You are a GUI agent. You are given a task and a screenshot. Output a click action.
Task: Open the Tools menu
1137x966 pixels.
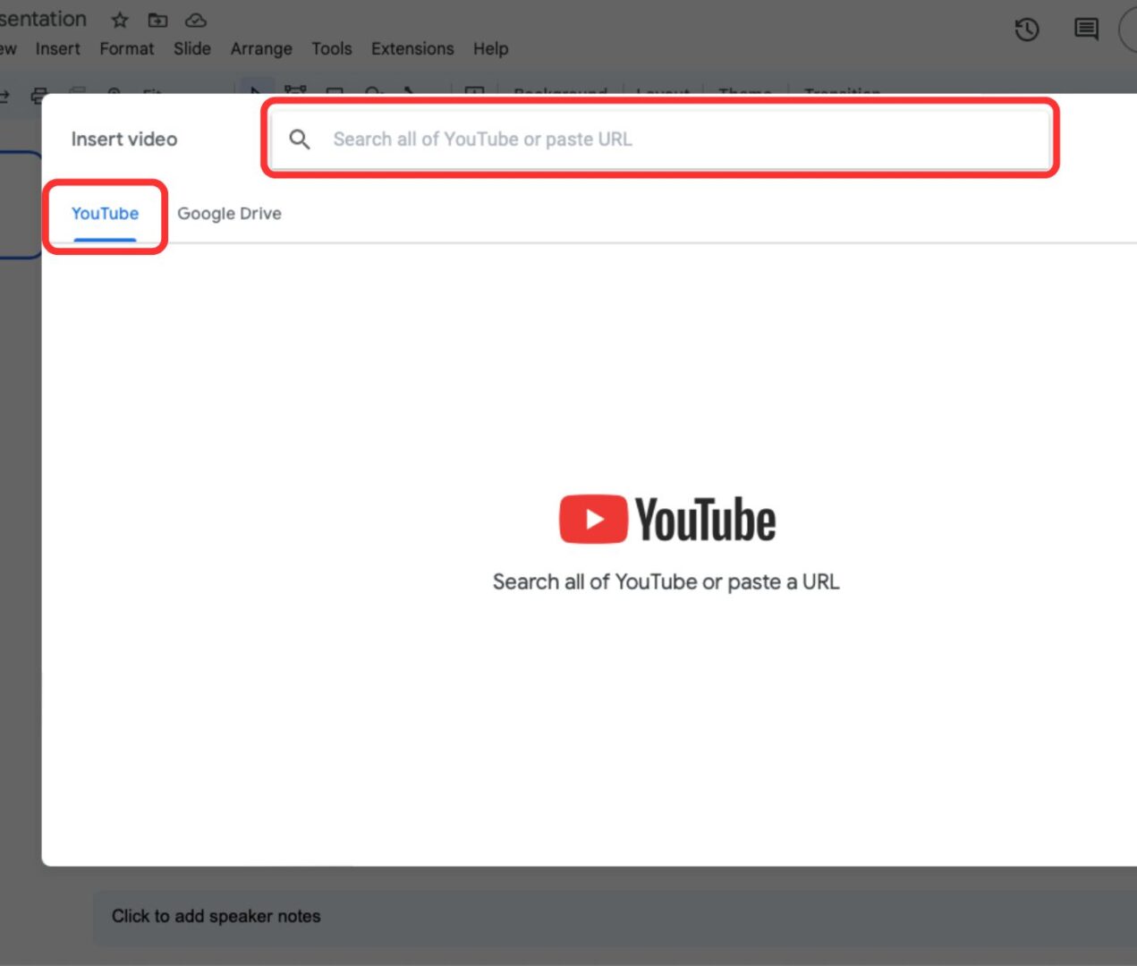tap(331, 48)
